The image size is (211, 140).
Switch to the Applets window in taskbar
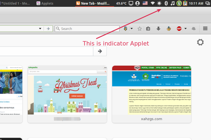(45, 4)
